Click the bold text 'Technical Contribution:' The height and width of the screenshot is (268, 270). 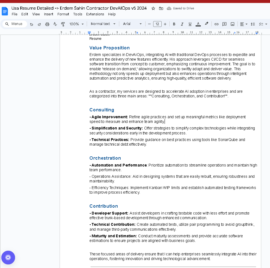coord(114,224)
